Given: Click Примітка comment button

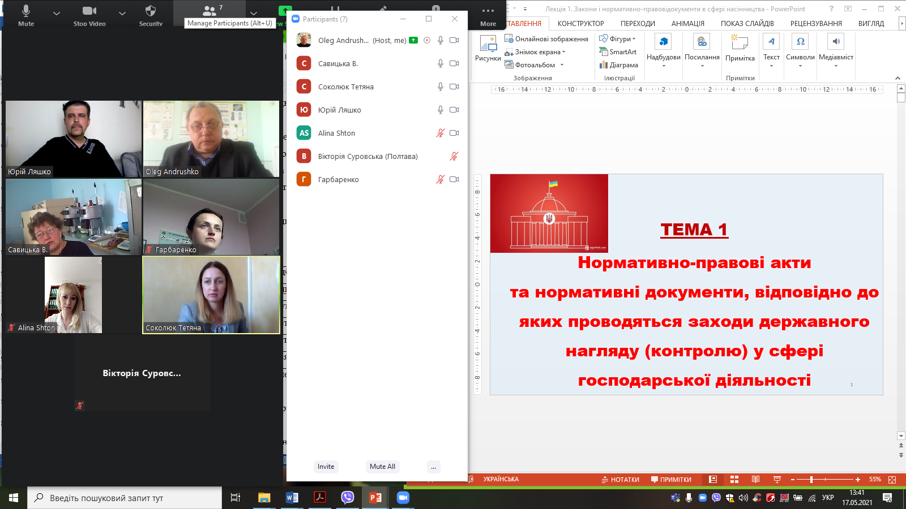Looking at the screenshot, I should (x=740, y=49).
